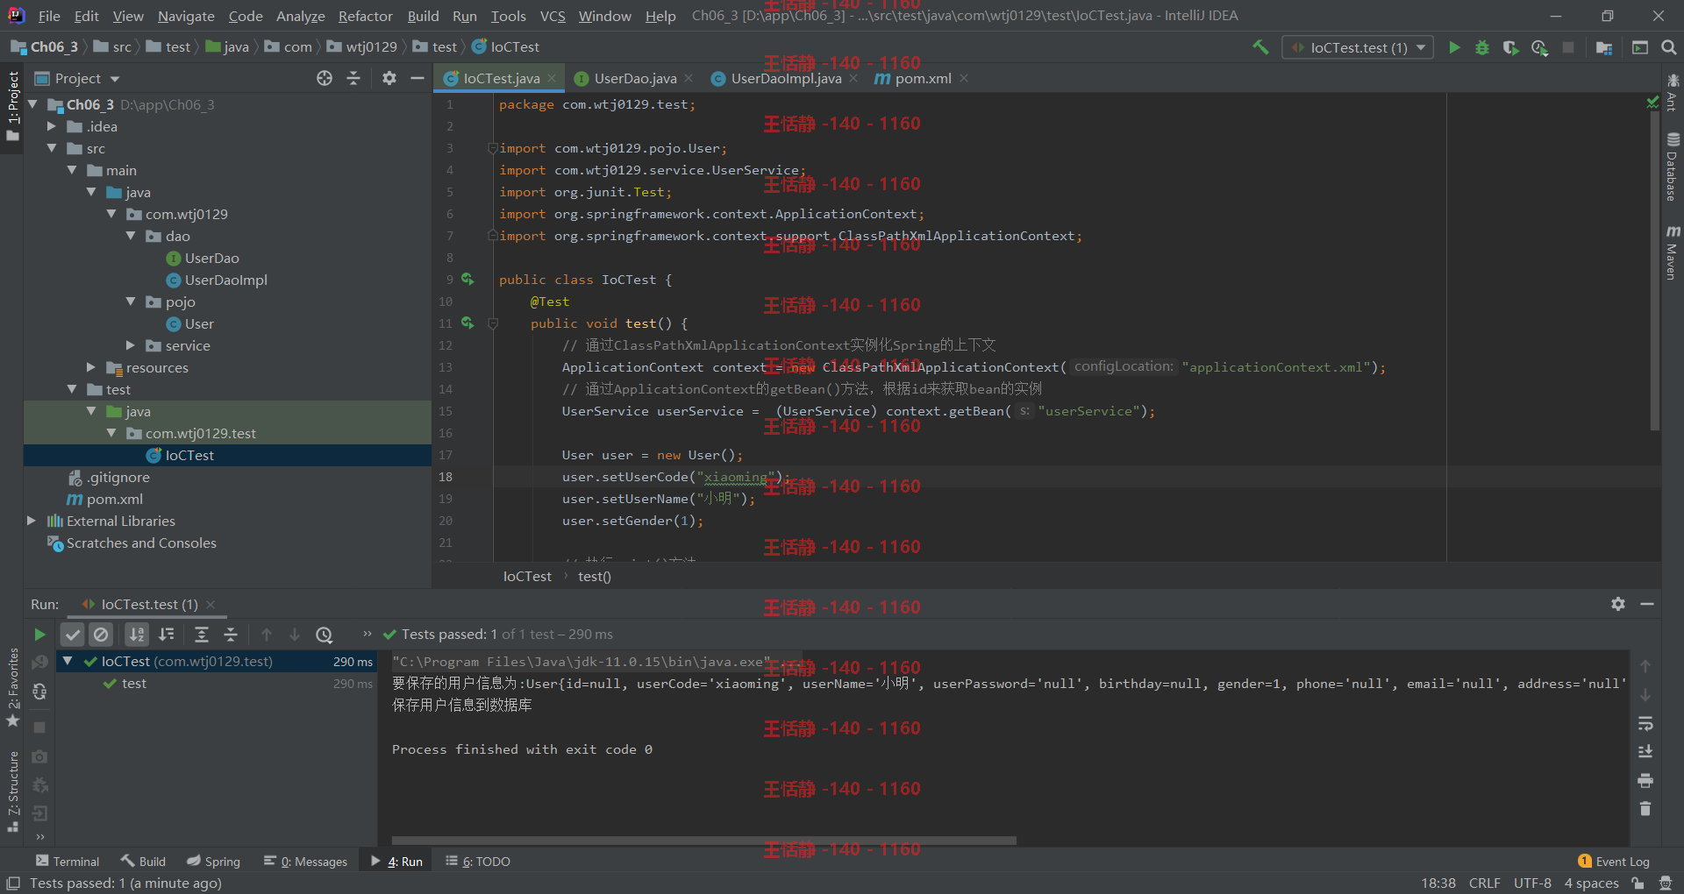This screenshot has width=1684, height=894.
Task: Toggle the Ant side panel
Action: (1673, 93)
